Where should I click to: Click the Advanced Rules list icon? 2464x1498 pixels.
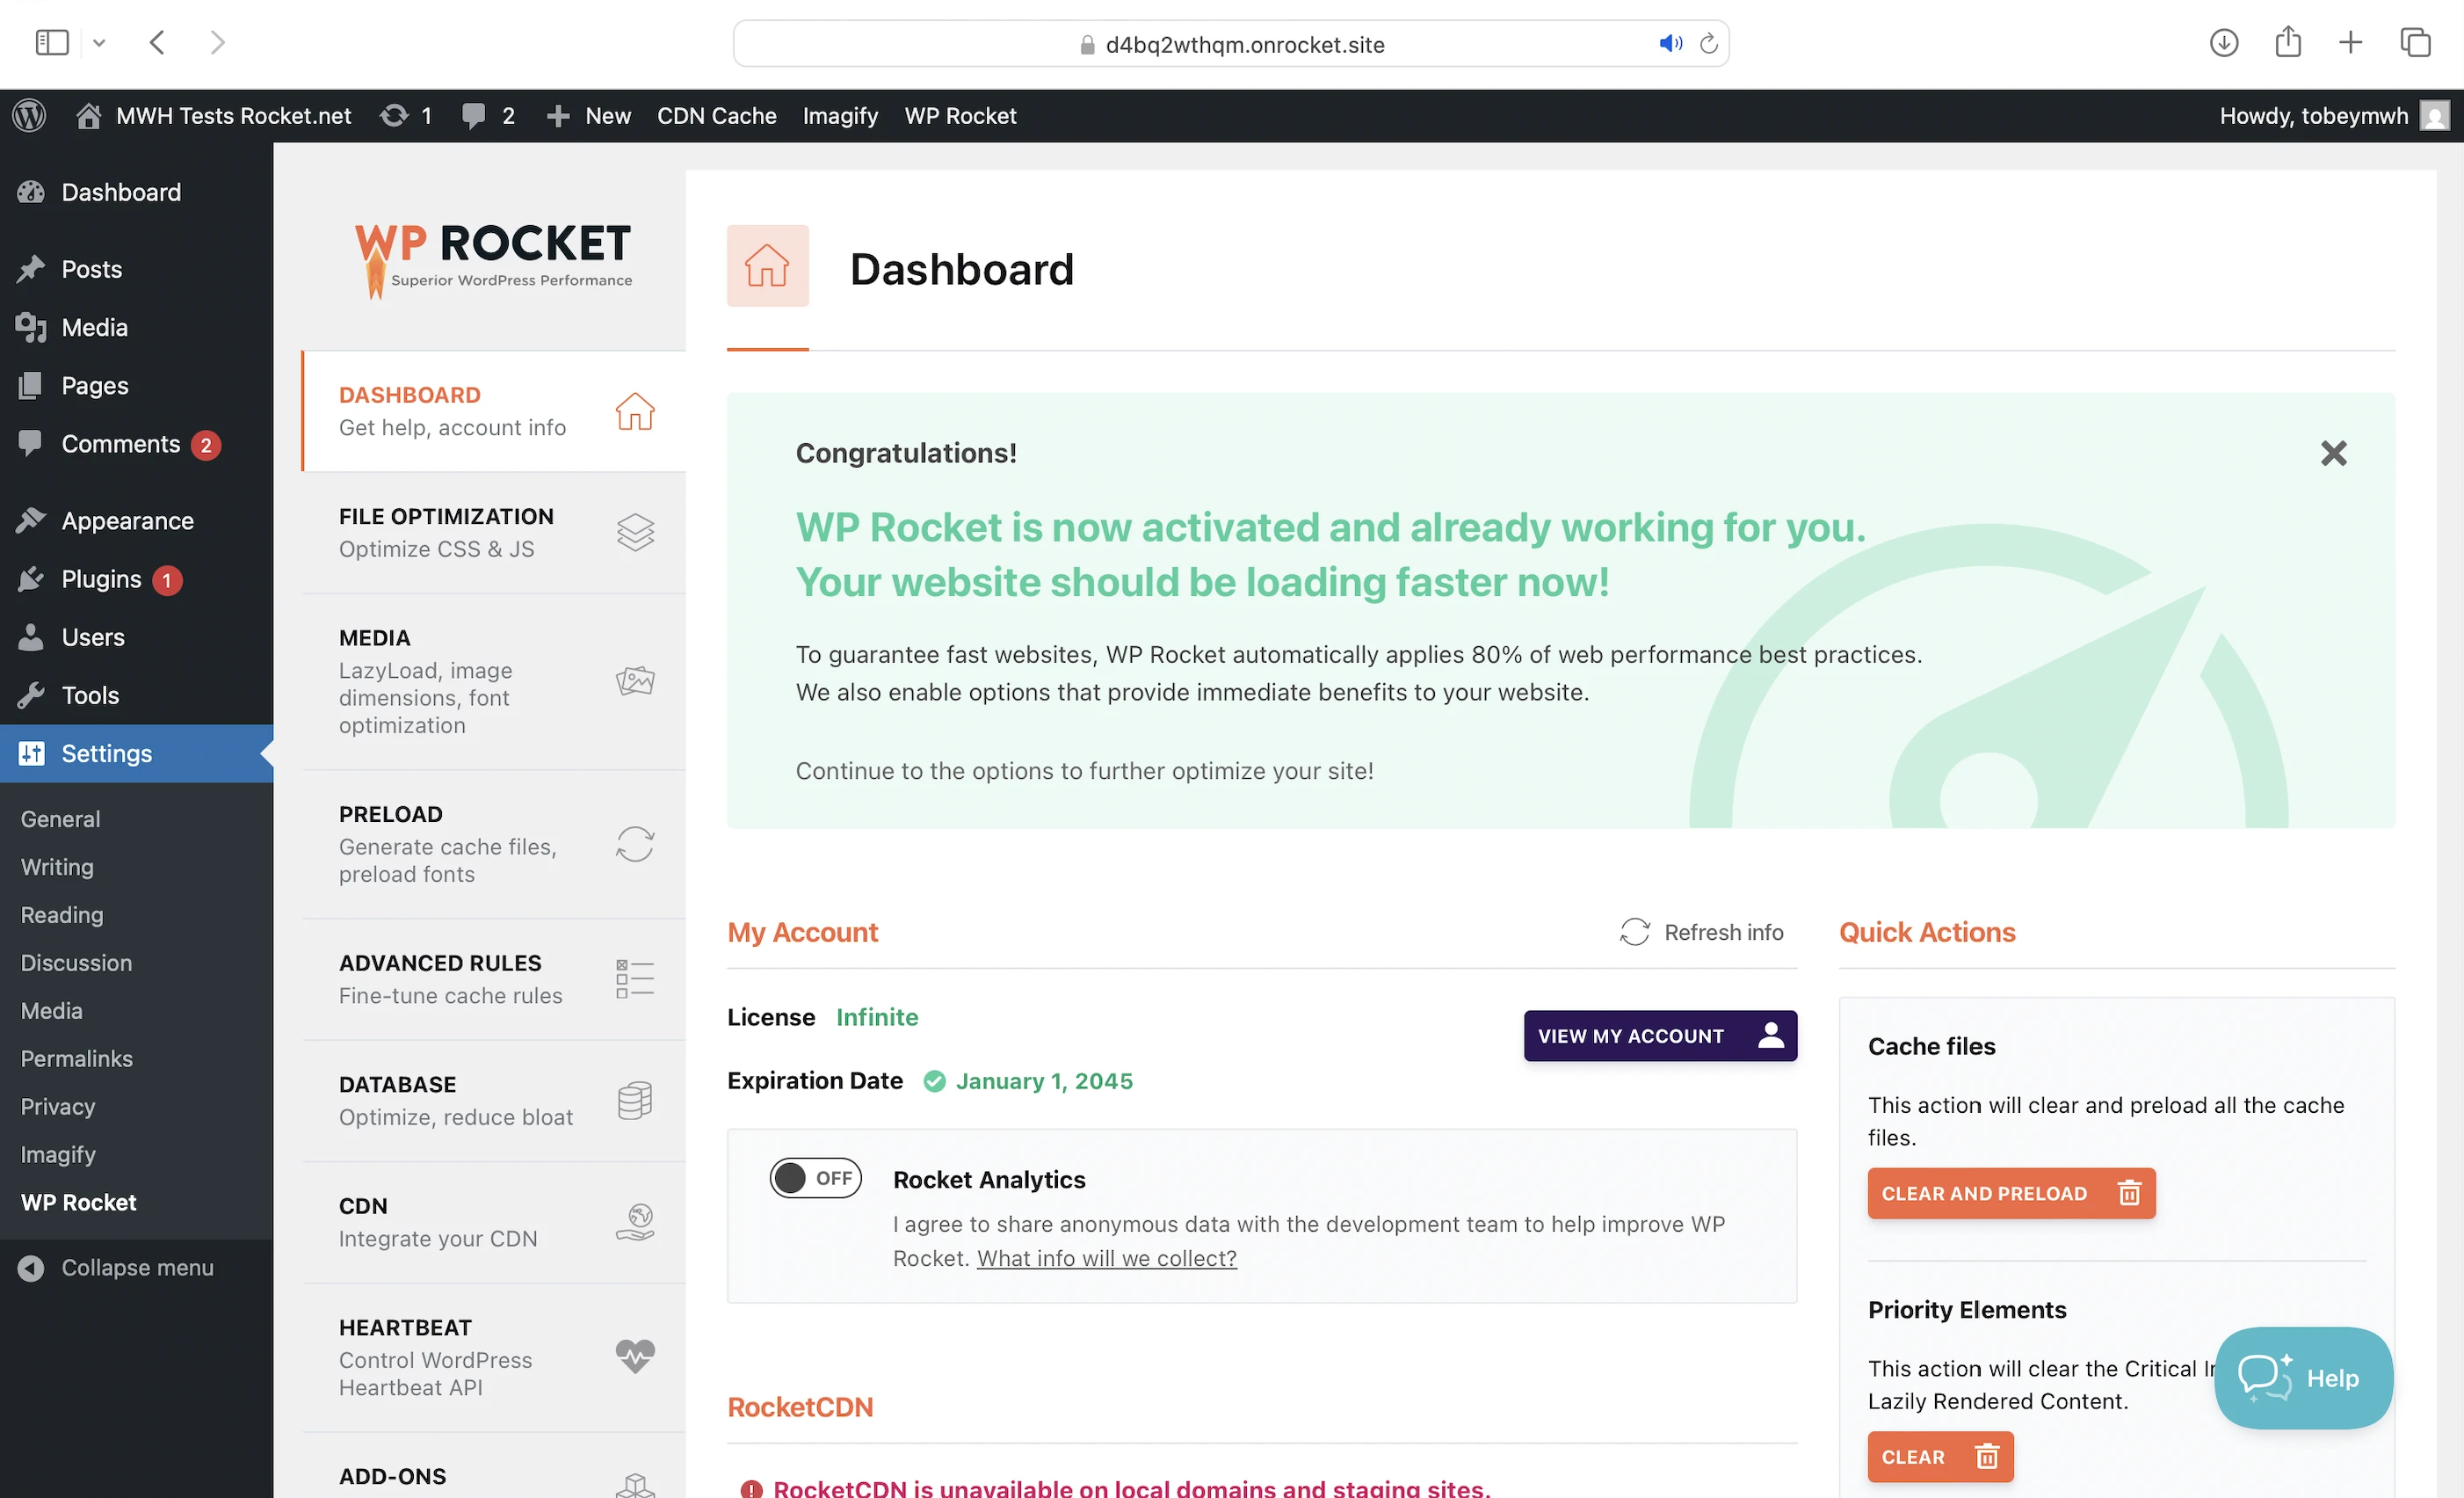pos(635,978)
